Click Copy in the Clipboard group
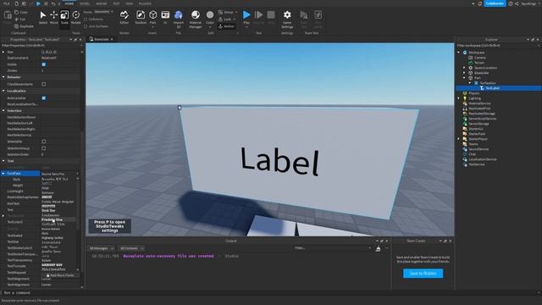Image resolution: width=542 pixels, height=305 pixels. [x=20, y=12]
